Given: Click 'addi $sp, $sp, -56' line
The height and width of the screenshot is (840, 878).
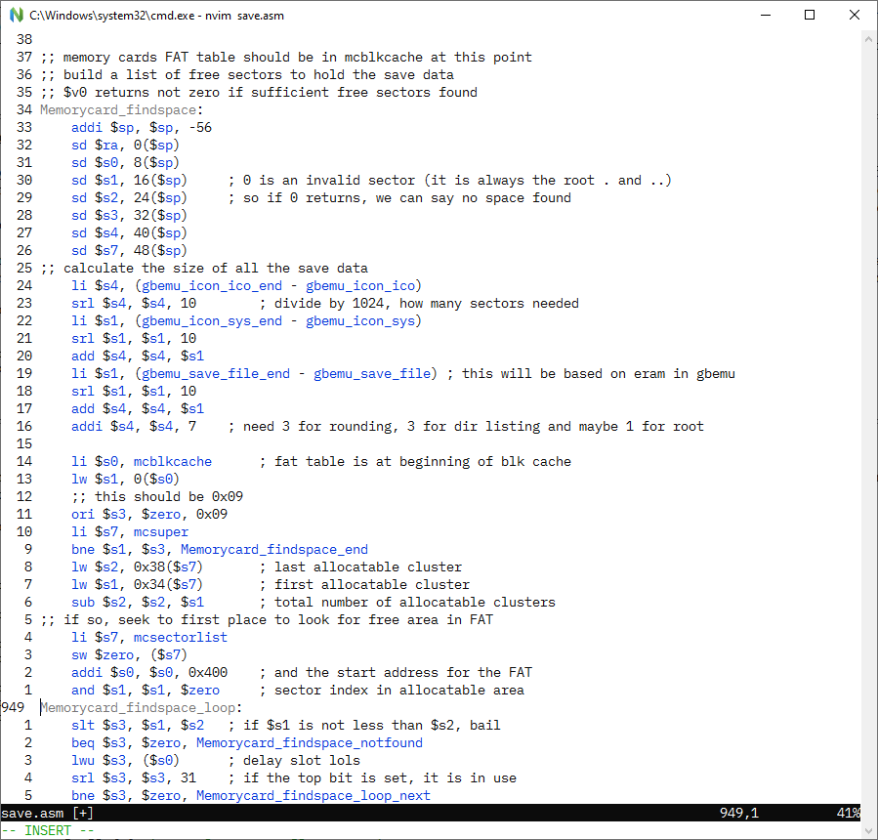Looking at the screenshot, I should point(141,128).
